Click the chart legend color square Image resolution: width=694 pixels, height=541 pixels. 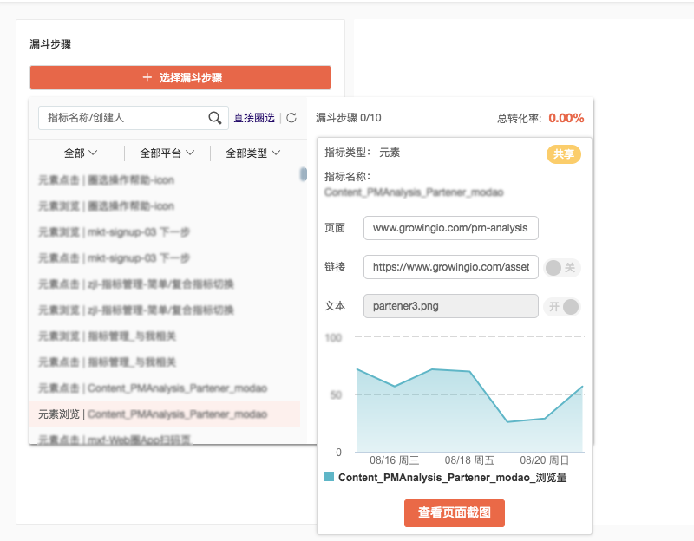(x=329, y=477)
